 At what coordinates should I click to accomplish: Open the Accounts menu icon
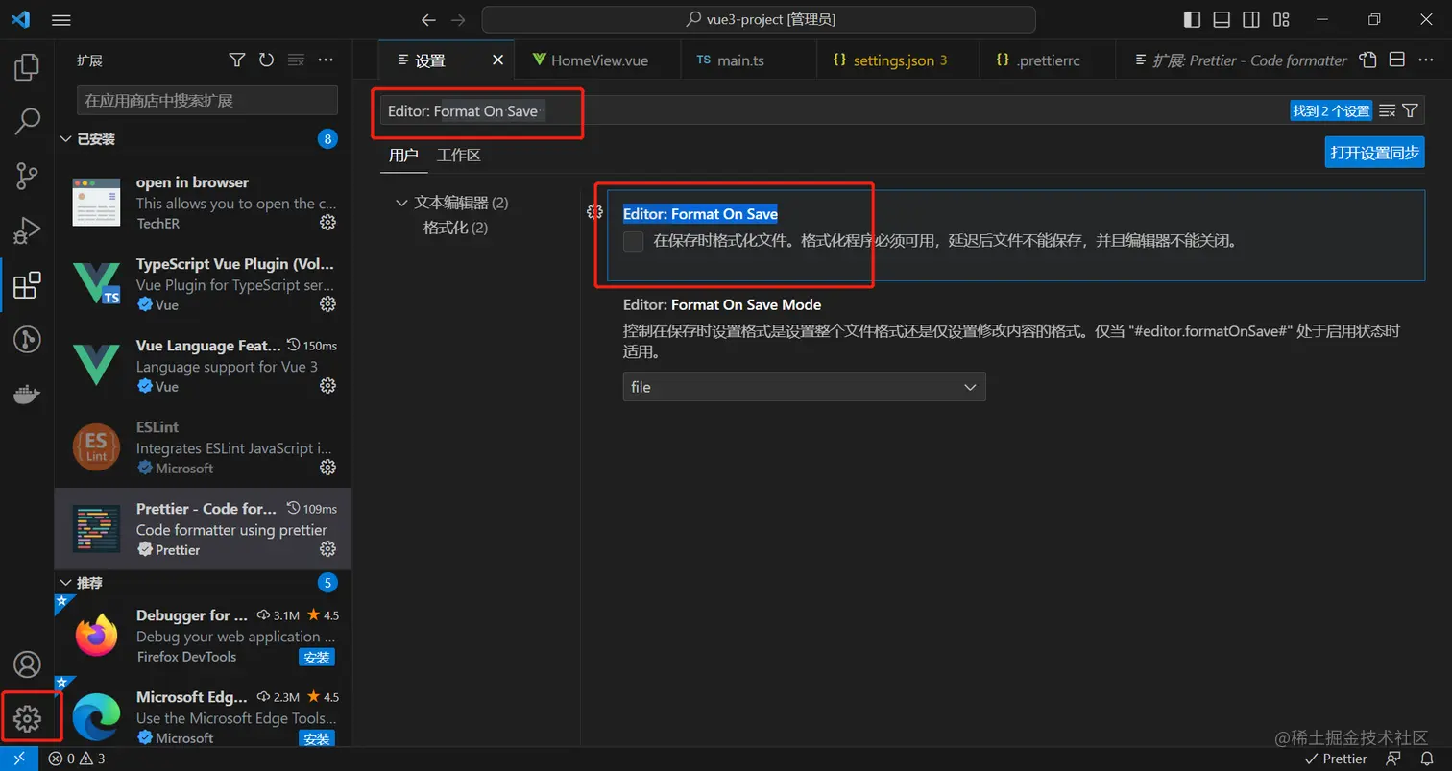click(27, 664)
